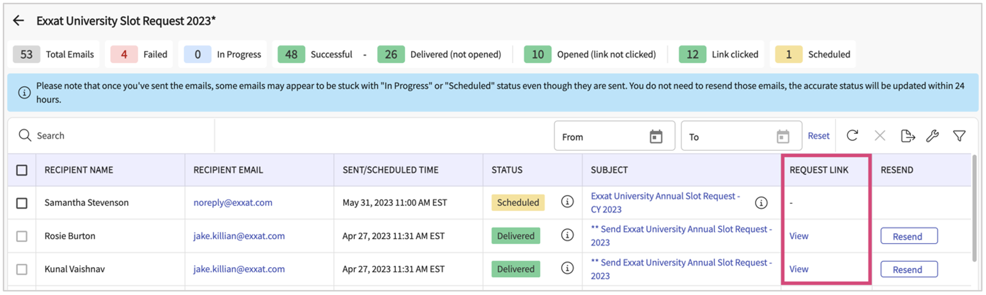Check the Rosie Burton row checkbox

(x=22, y=237)
